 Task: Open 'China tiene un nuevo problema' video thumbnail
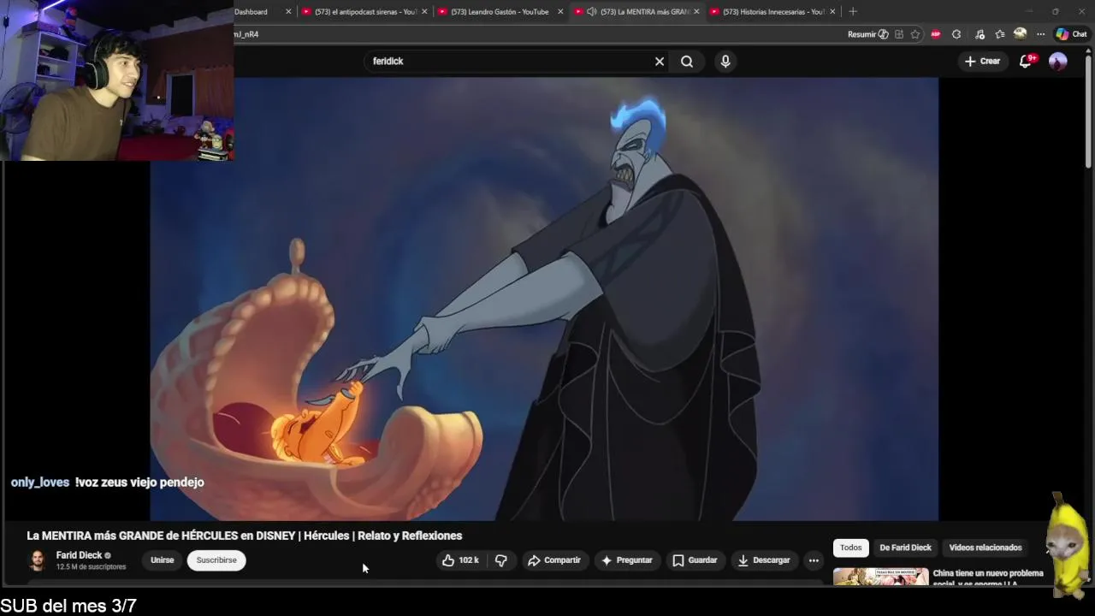(x=880, y=576)
